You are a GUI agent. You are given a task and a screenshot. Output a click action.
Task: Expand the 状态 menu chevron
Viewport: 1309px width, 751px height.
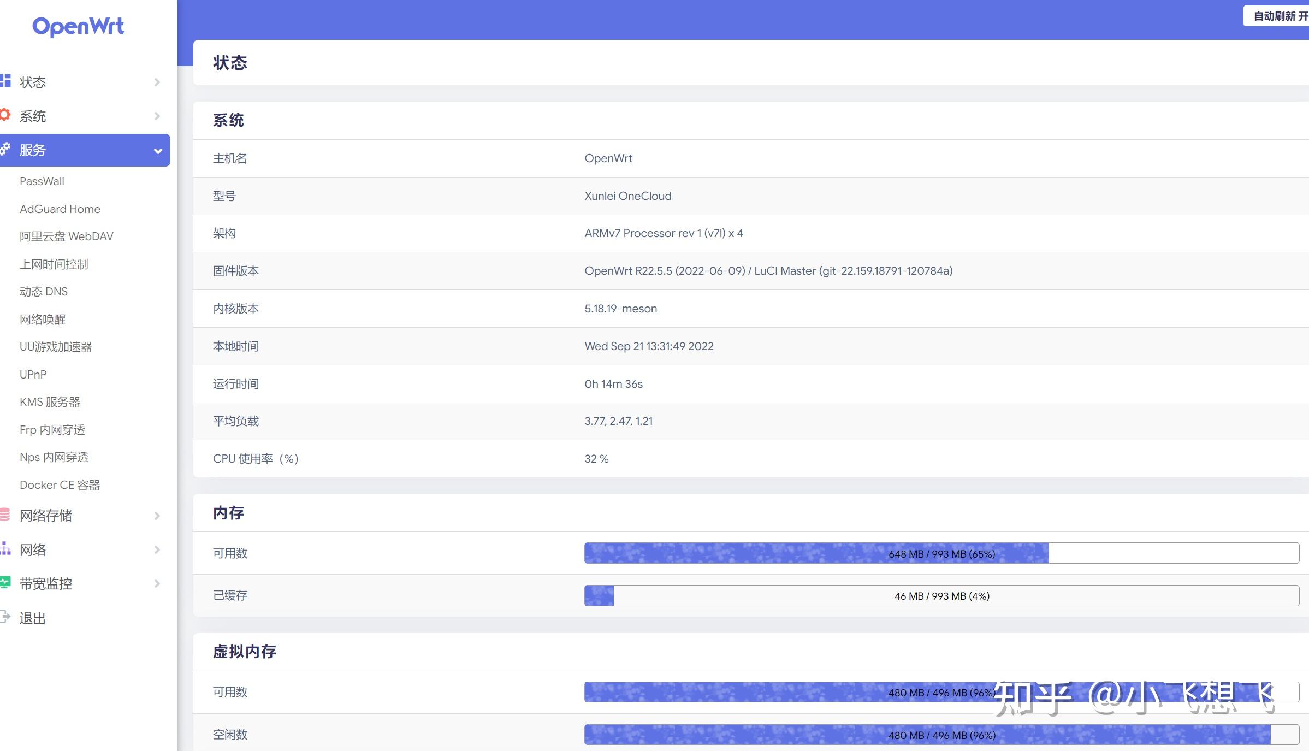click(157, 81)
